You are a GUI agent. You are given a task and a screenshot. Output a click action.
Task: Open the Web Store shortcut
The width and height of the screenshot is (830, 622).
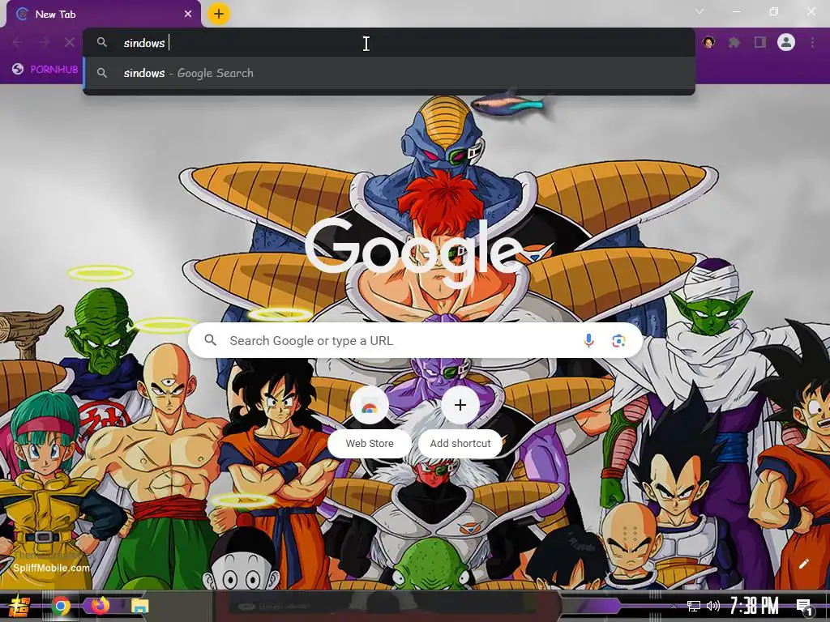370,421
